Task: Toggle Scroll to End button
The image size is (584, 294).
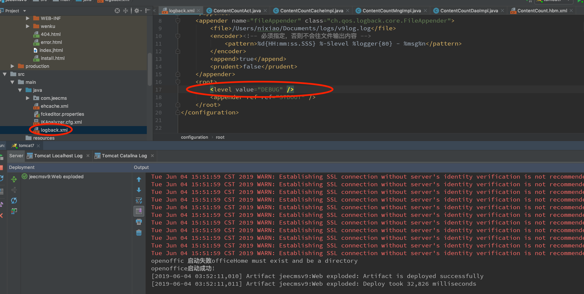Action: click(x=139, y=211)
